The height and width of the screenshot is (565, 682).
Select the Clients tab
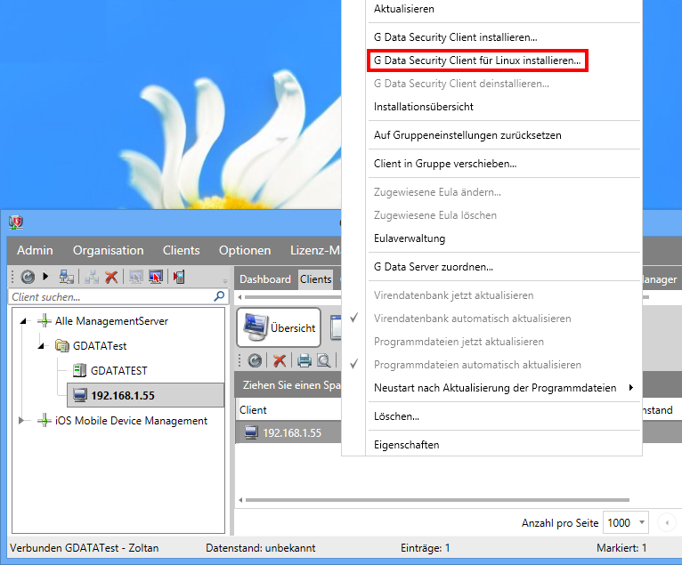tap(316, 279)
